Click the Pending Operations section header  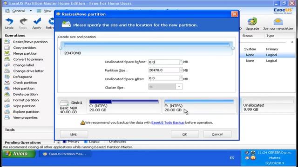point(23,142)
